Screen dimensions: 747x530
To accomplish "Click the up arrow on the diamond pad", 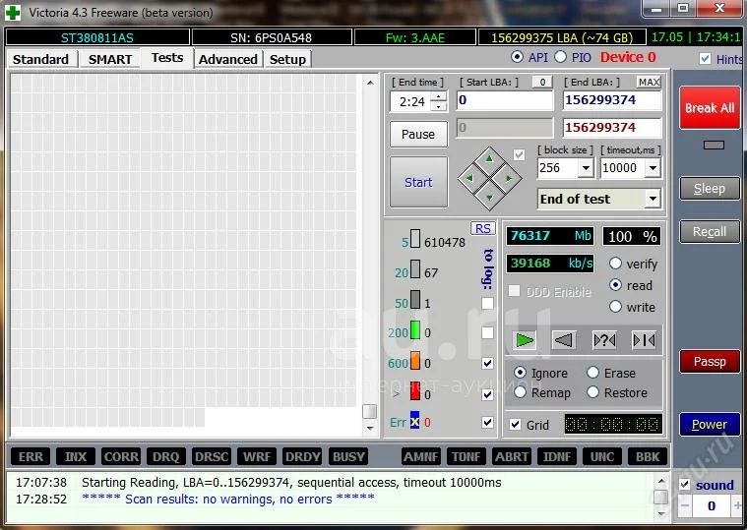I will tap(489, 159).
